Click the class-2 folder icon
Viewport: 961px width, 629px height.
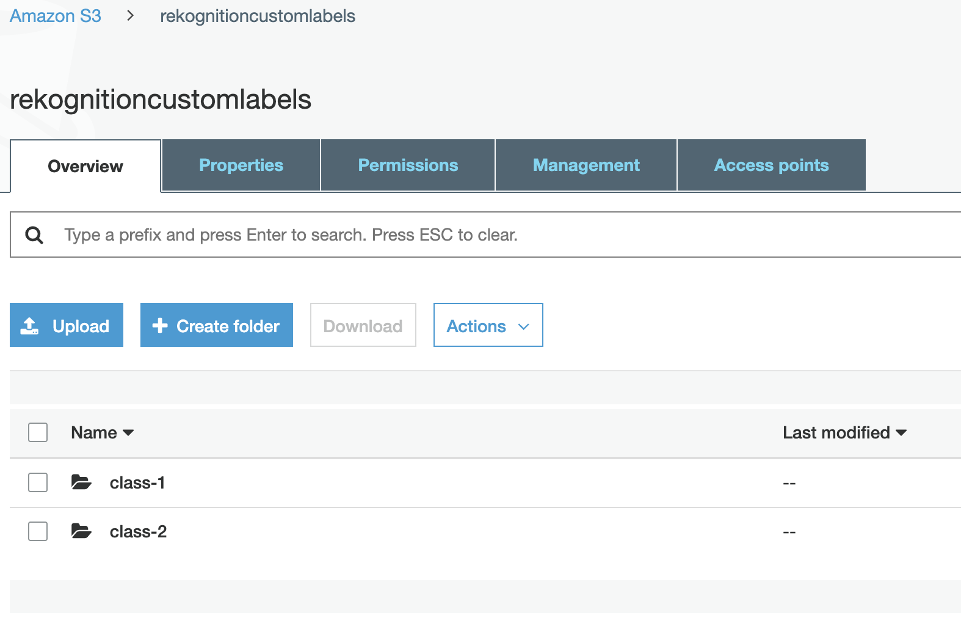click(81, 531)
